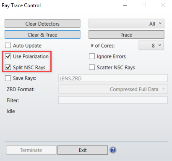Image resolution: width=172 pixels, height=161 pixels.
Task: Open the All detectors dropdown
Action: tap(126, 24)
